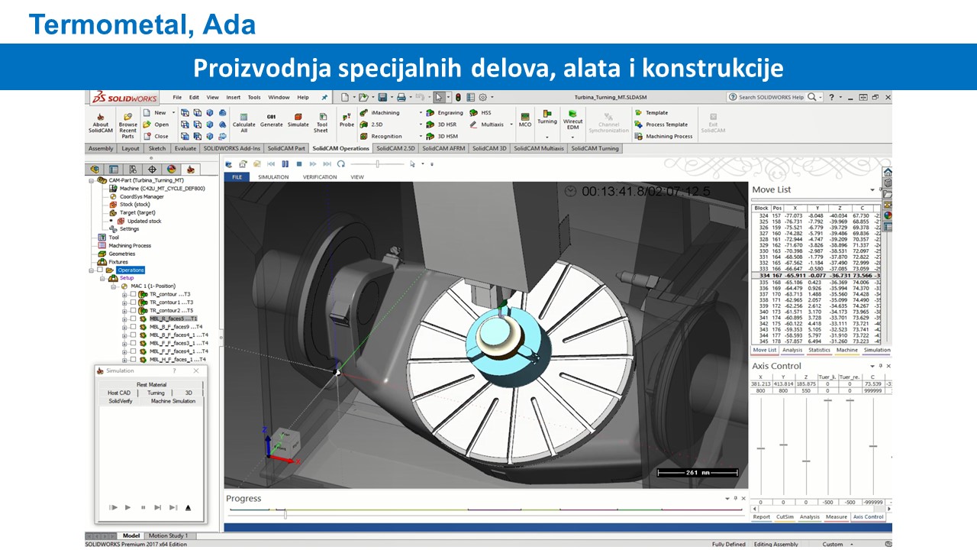Viewport: 977px width, 550px height.
Task: Adjust the simulation speed slider
Action: point(377,163)
